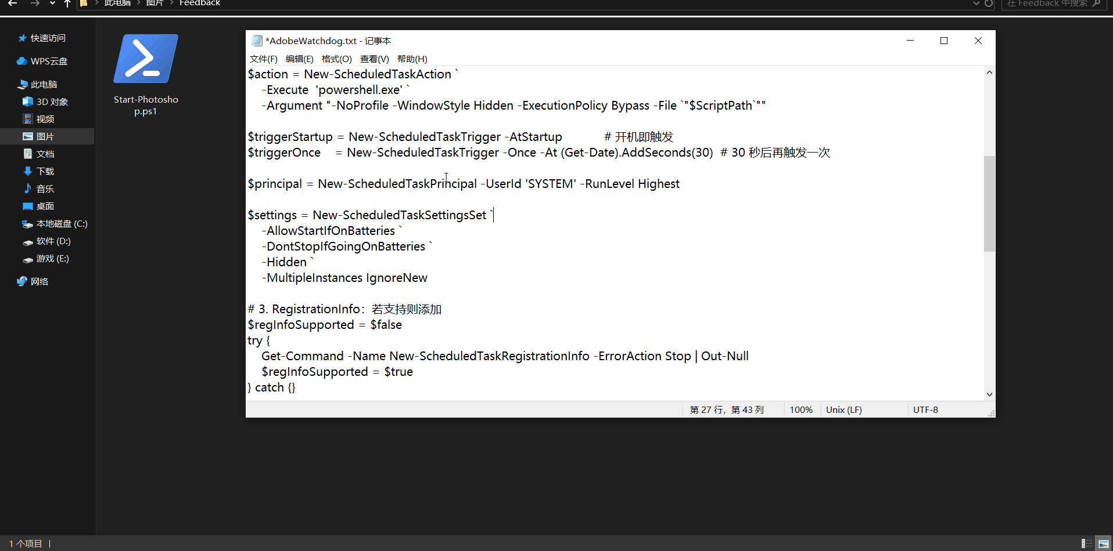Click Notepad scrollbar down arrow
This screenshot has height=551, width=1113.
click(x=989, y=394)
